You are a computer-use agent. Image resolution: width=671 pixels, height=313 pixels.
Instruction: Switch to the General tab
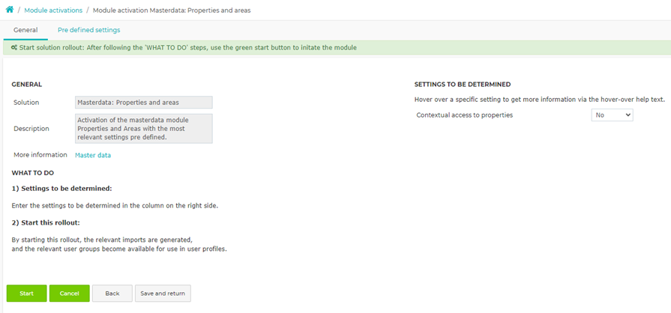pos(25,30)
